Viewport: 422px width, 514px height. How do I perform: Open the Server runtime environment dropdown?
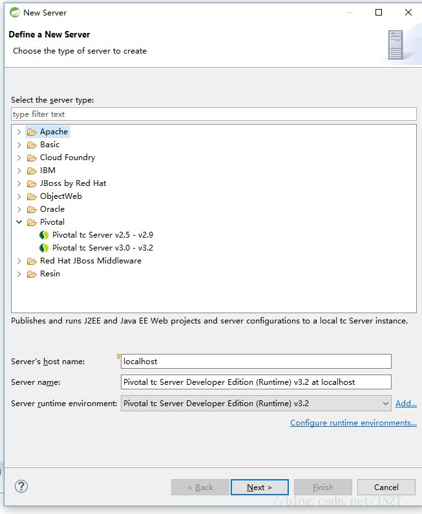[x=256, y=403]
